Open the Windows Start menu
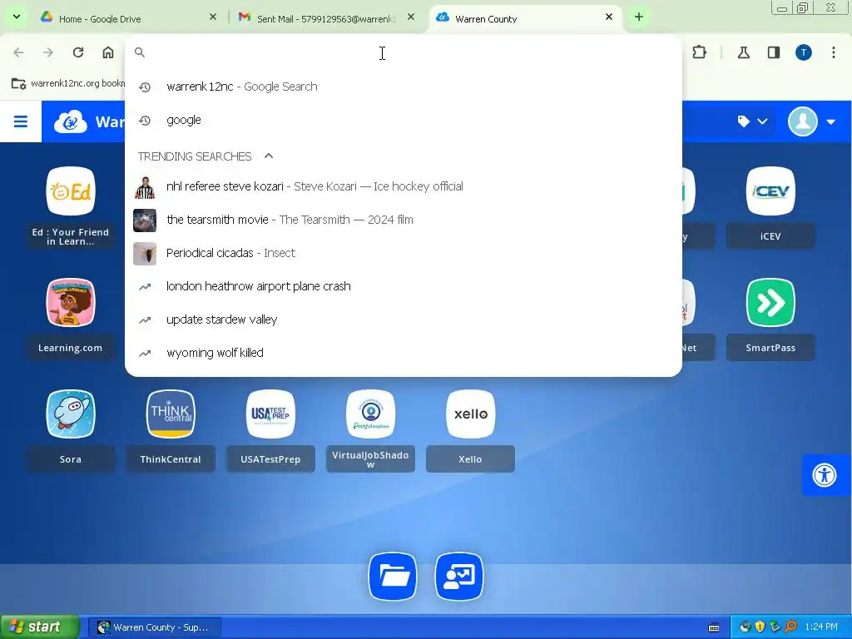This screenshot has width=852, height=639. 39,627
